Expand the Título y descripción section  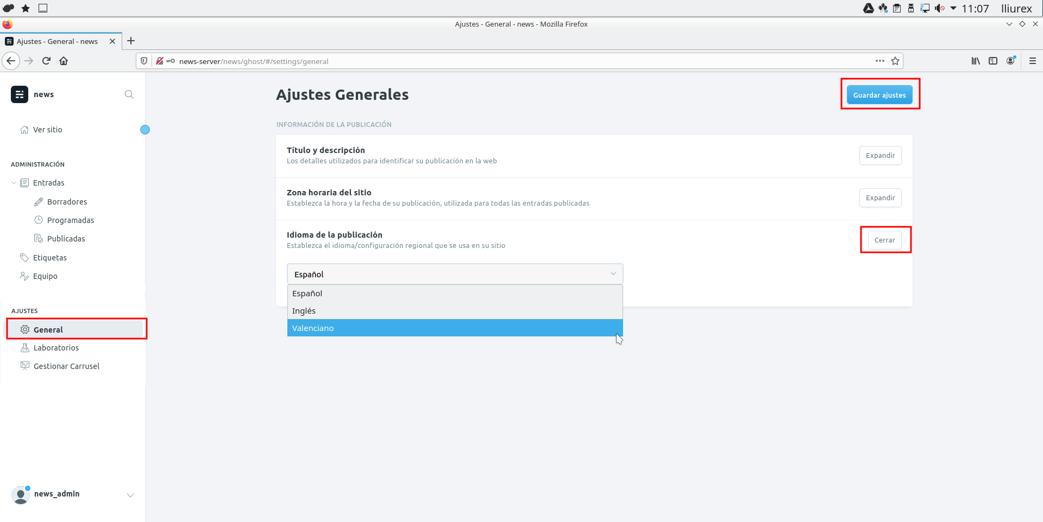(880, 156)
